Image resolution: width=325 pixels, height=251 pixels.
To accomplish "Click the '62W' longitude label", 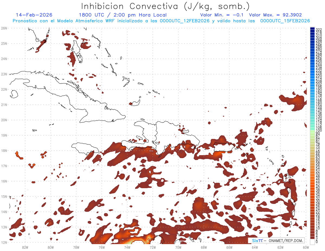I will (280, 247).
